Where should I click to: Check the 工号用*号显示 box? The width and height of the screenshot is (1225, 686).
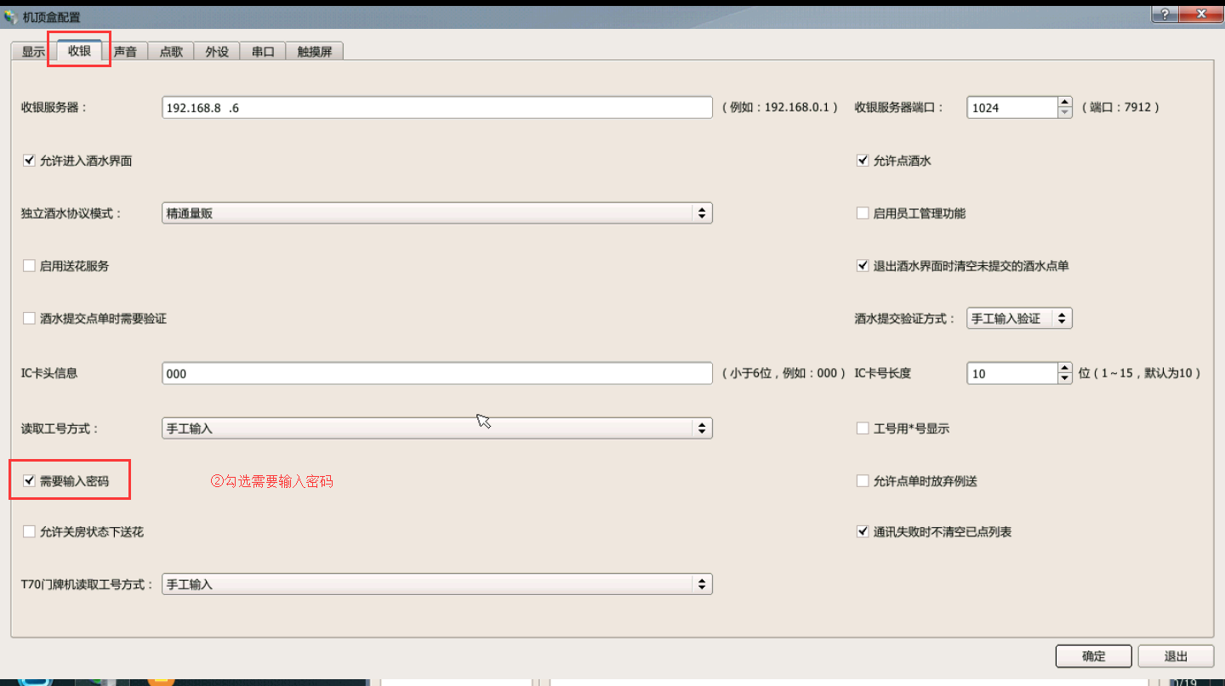[x=863, y=428]
